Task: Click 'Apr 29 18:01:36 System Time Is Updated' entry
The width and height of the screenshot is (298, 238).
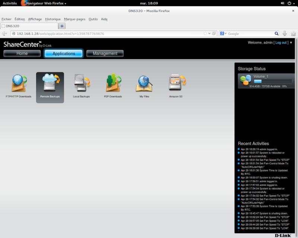Action: pos(264,172)
